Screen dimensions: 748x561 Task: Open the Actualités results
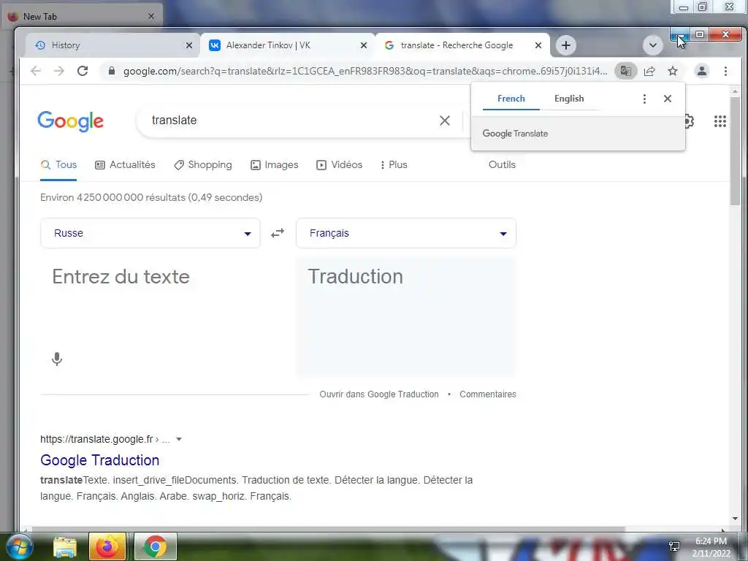pyautogui.click(x=125, y=165)
